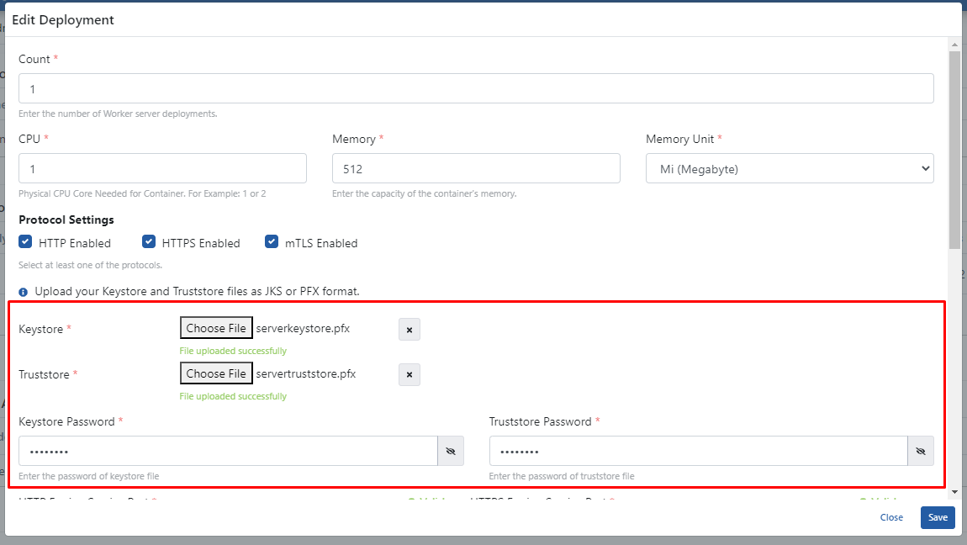Click the info icon beside upload note
The image size is (967, 545).
24,292
